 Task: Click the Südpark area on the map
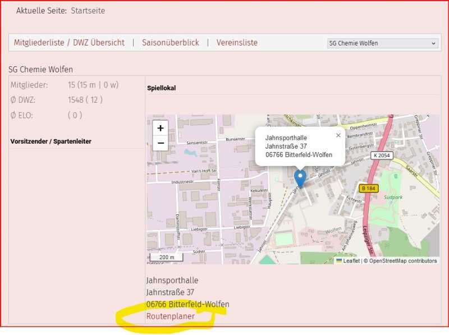coord(393,198)
